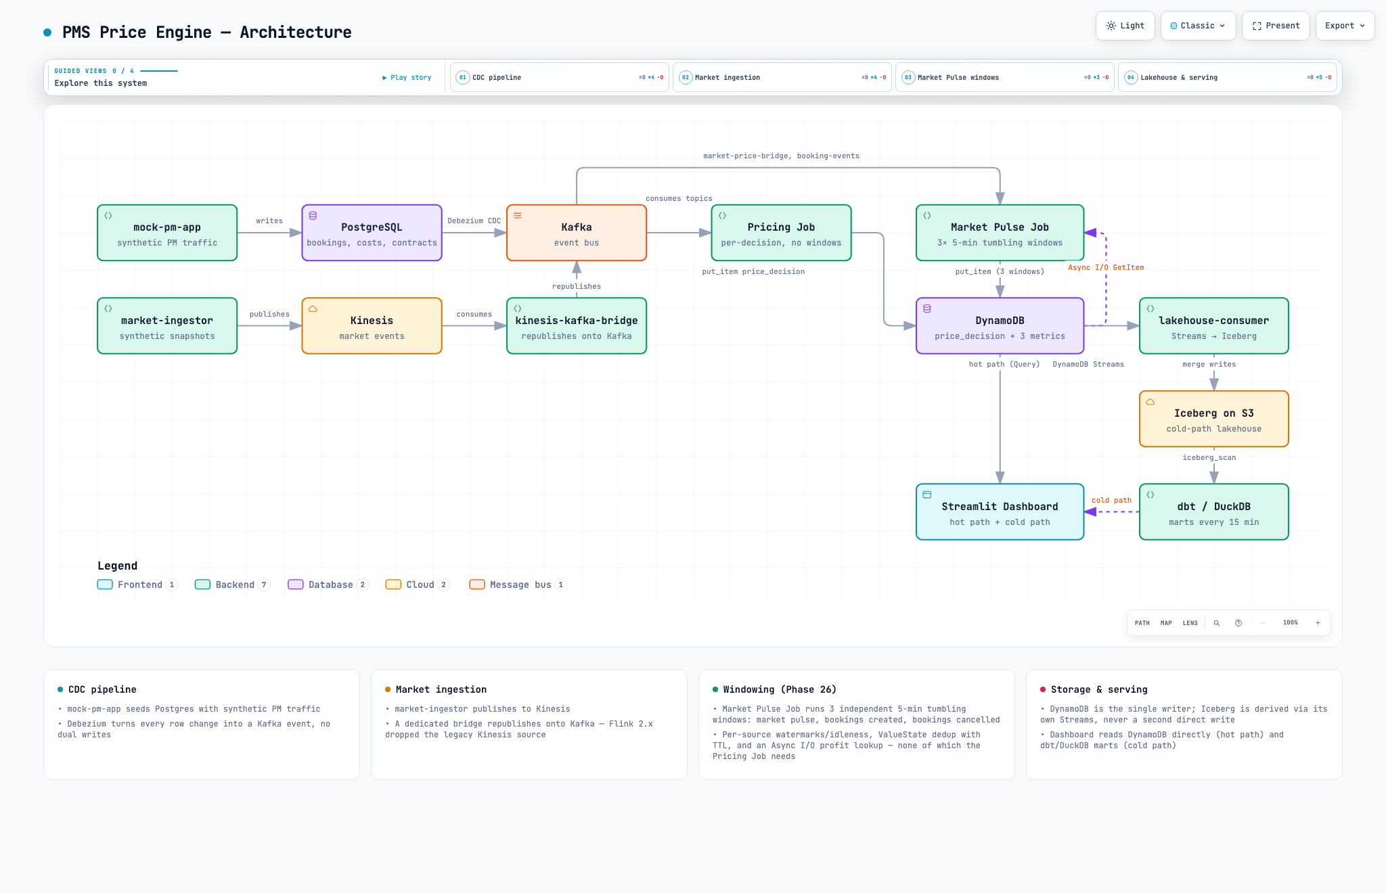Screen dimensions: 1386x893
Task: Select the 04 Lakehouse & serving view
Action: point(1228,77)
